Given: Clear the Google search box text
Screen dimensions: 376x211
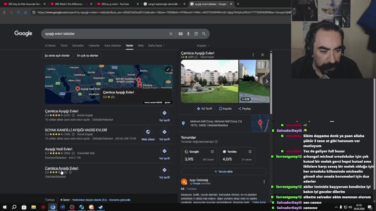Looking at the screenshot, I should click(171, 34).
